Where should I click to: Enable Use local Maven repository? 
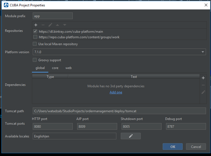(35, 44)
